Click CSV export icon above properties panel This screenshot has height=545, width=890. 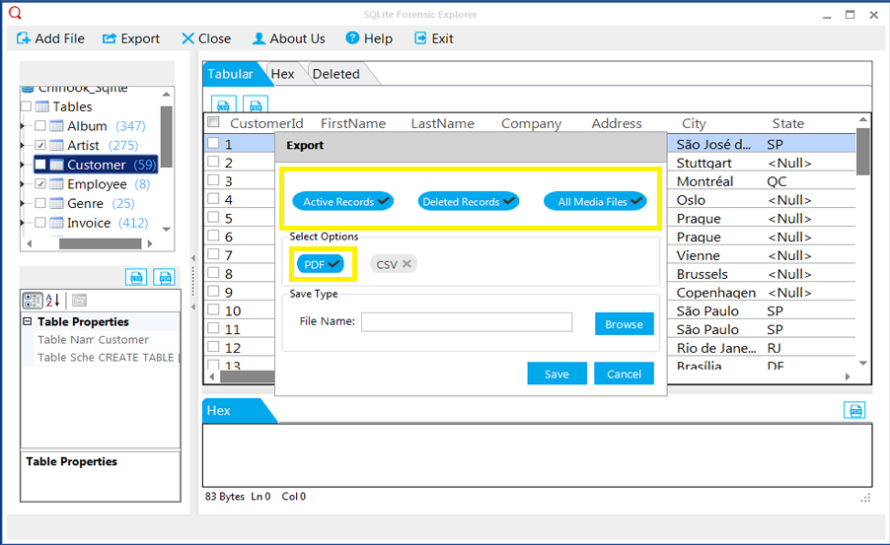(135, 277)
